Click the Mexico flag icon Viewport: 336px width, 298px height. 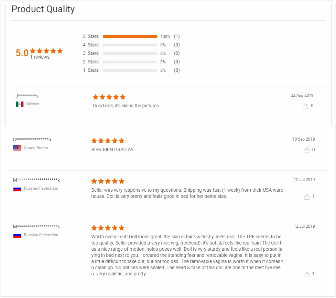coord(20,104)
